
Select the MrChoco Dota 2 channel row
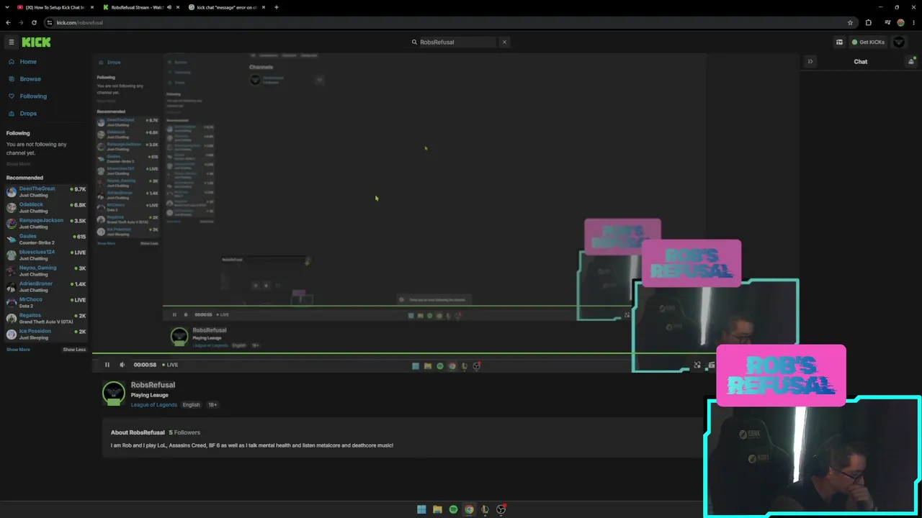click(45, 302)
